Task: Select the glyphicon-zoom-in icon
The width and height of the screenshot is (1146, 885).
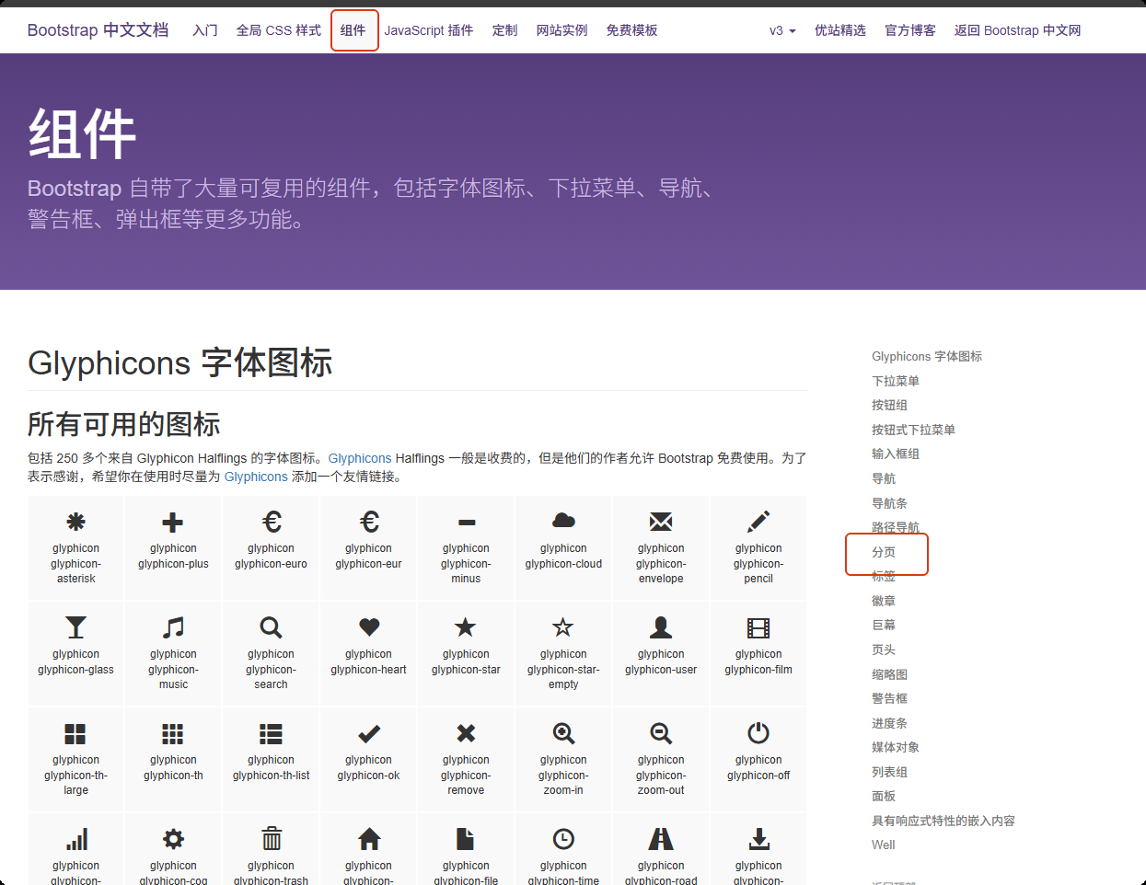Action: coord(564,733)
